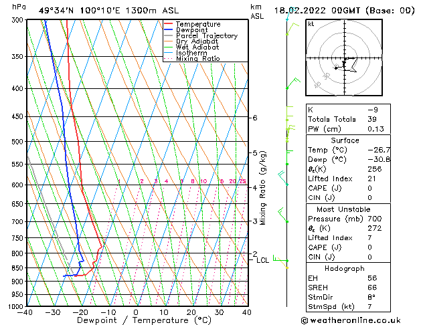
Task: Click the Totals Totals value 39
Action: coord(372,119)
